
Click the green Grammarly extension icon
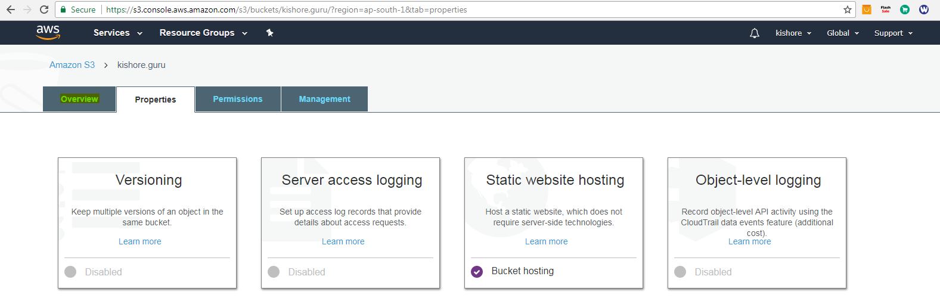[x=905, y=10]
